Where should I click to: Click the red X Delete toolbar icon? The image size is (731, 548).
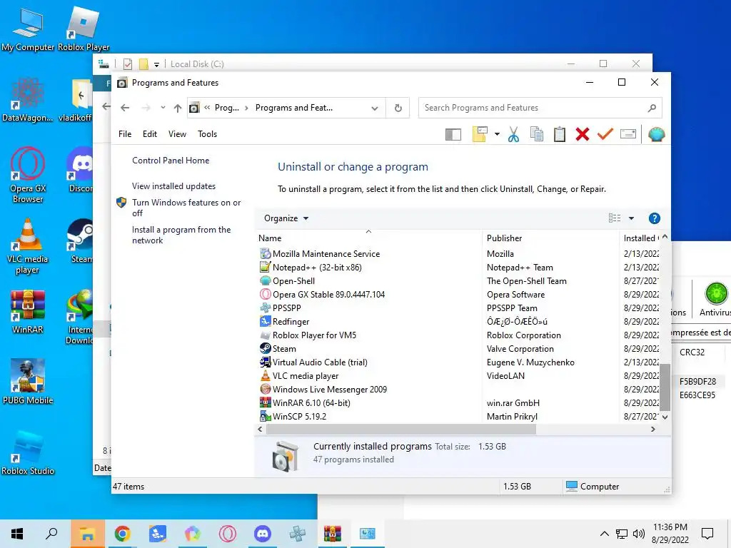pos(583,135)
